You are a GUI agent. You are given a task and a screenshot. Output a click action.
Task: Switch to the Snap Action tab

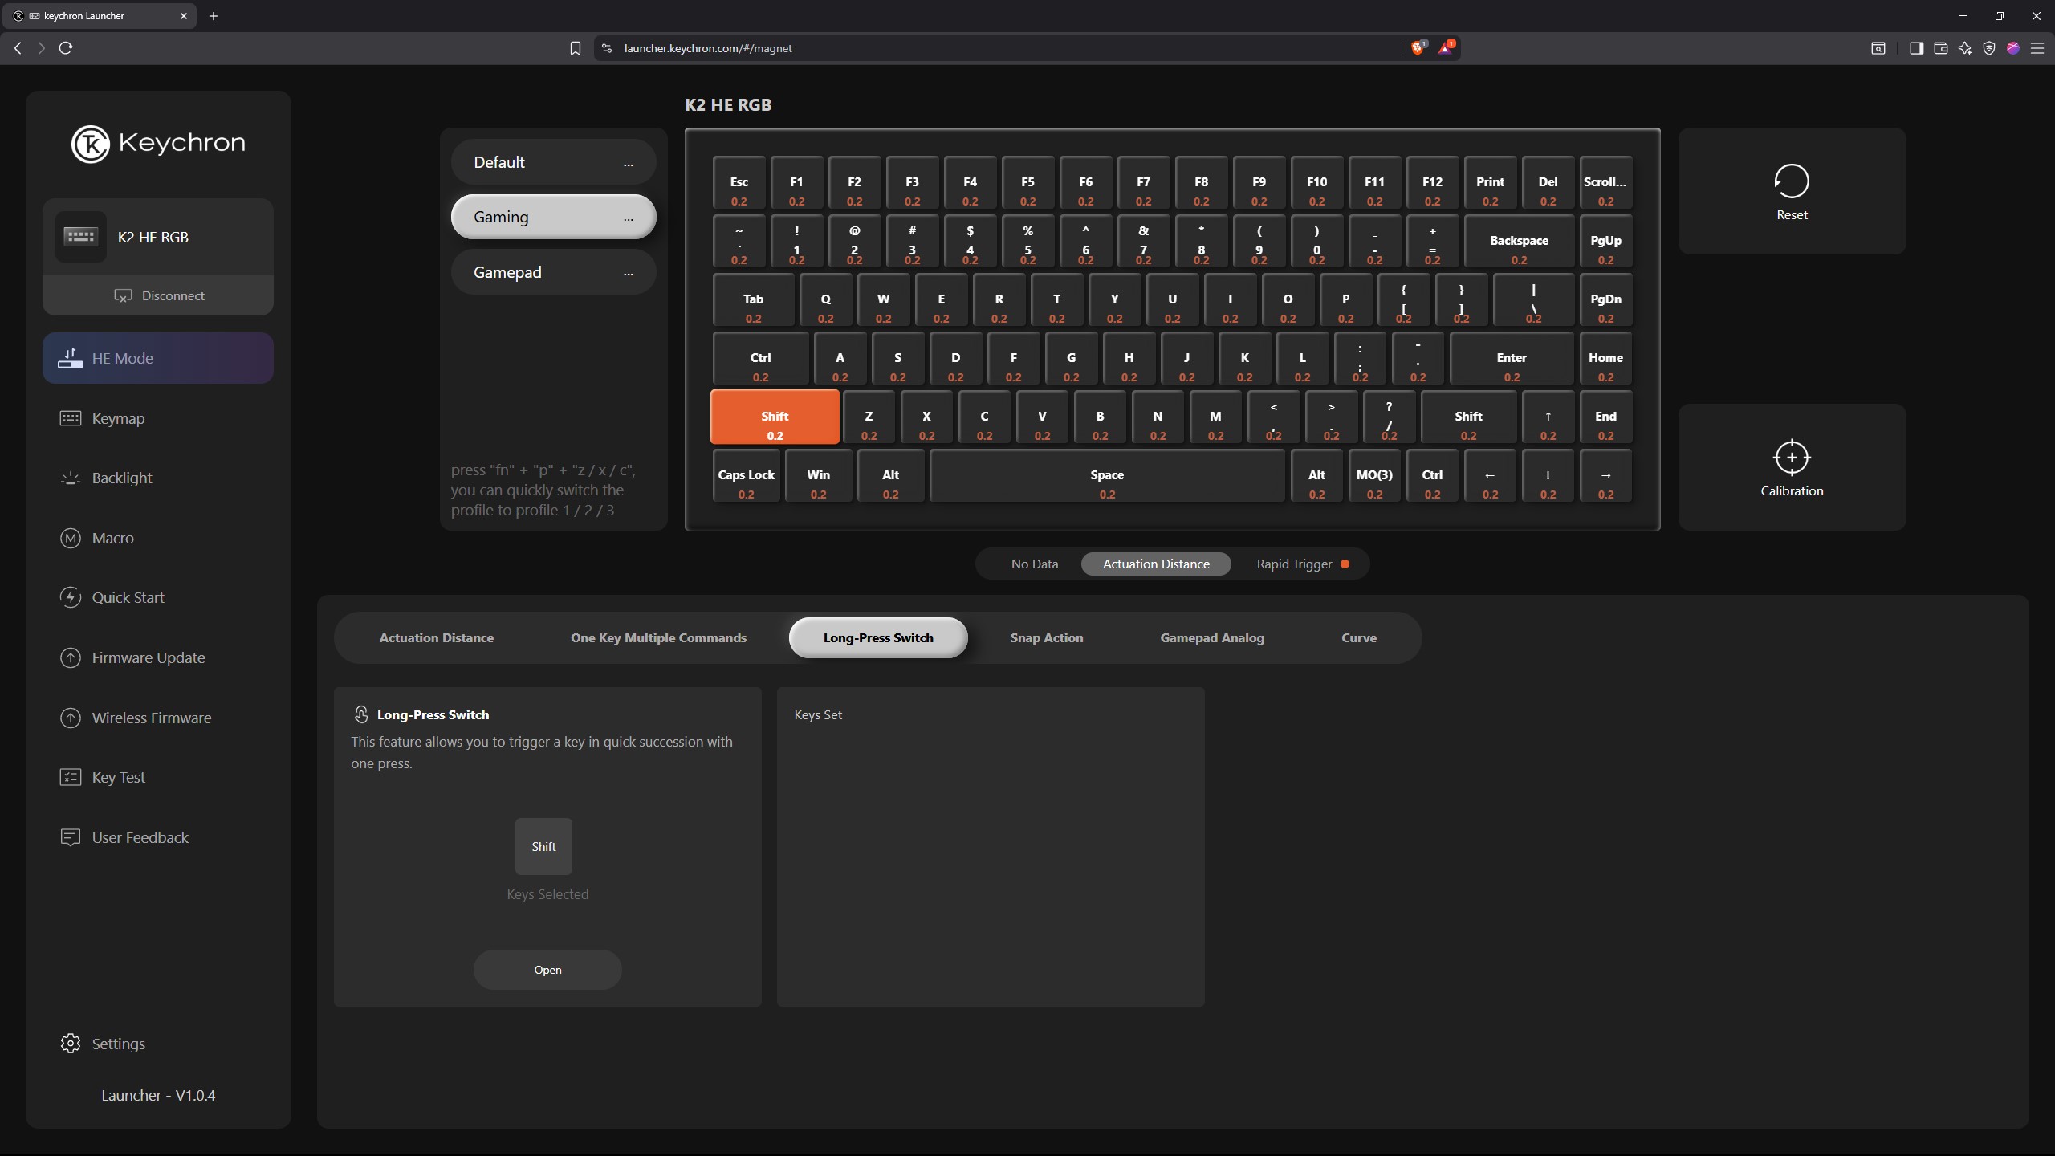pos(1046,637)
